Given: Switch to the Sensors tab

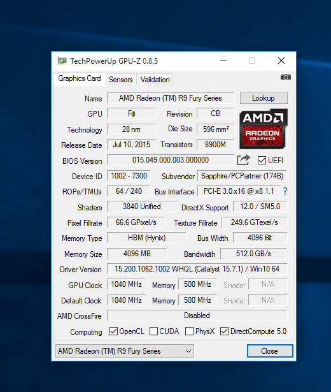Looking at the screenshot, I should coord(121,80).
